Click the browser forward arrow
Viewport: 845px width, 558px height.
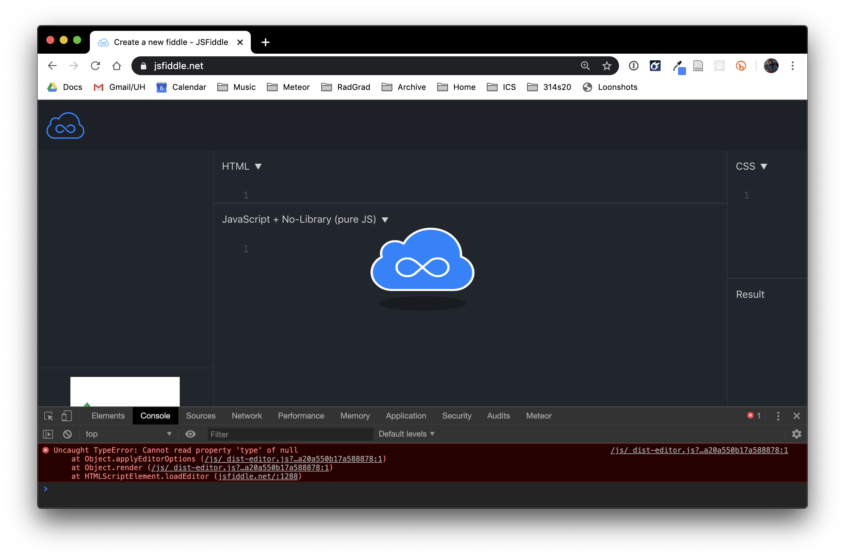pos(74,66)
